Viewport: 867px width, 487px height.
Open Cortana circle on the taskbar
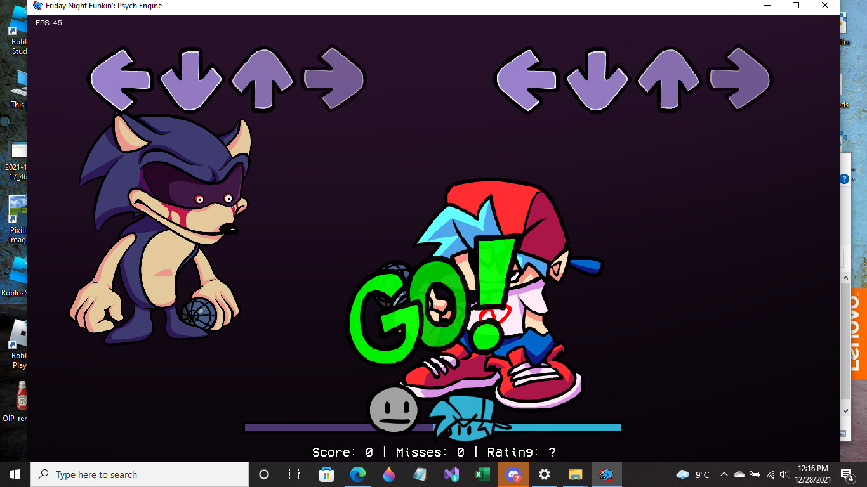[264, 474]
